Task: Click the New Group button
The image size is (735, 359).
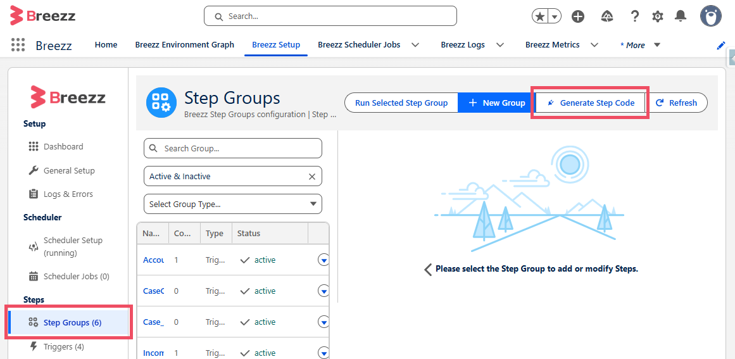Action: click(496, 103)
